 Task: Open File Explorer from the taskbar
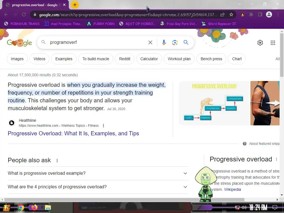click(x=48, y=207)
